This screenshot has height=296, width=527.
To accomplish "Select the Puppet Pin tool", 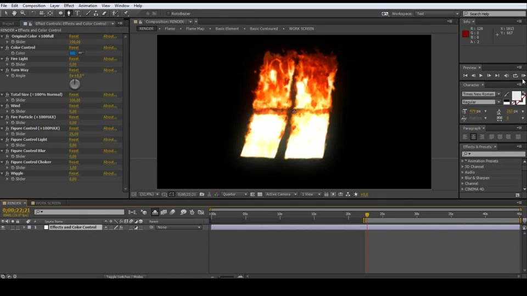I will pyautogui.click(x=126, y=13).
